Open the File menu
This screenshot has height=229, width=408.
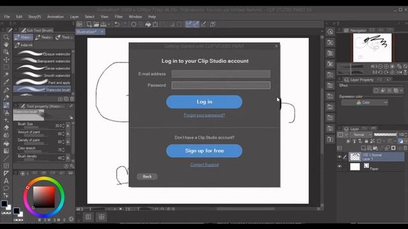(7, 17)
